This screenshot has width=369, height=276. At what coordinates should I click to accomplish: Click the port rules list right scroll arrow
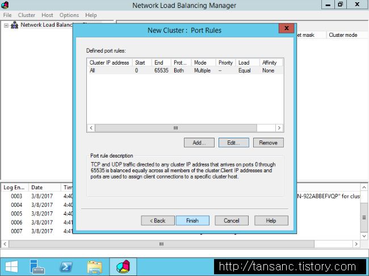279,128
